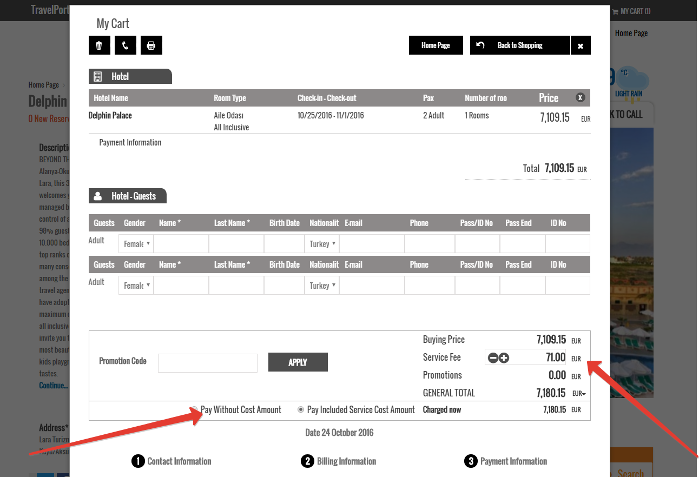Image resolution: width=699 pixels, height=477 pixels.
Task: Click Home Page link in background header
Action: [631, 33]
